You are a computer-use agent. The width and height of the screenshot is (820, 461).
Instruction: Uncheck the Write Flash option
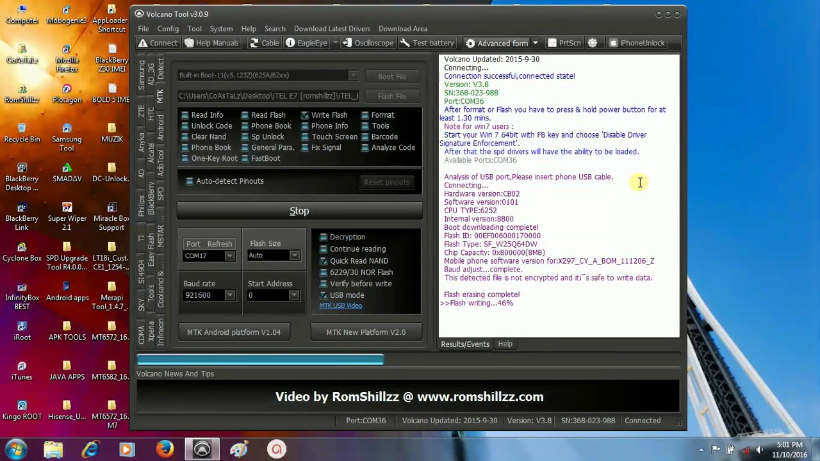coord(305,115)
